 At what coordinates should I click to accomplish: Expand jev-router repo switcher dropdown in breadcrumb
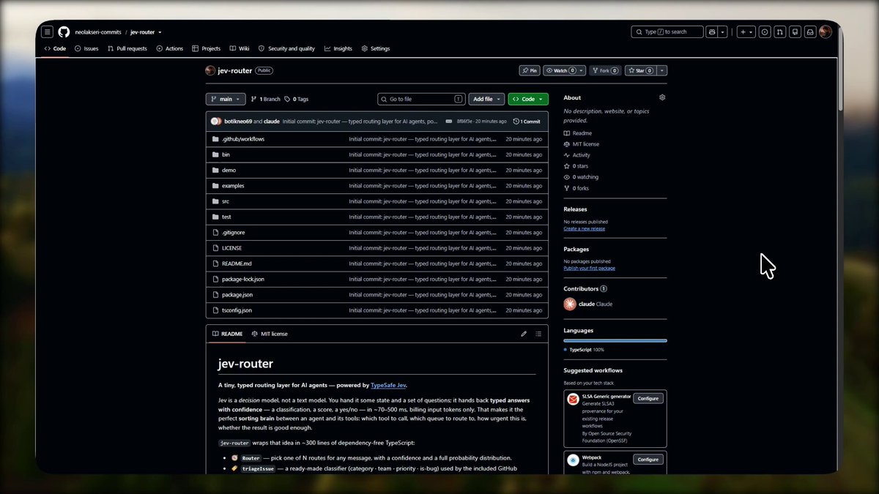click(x=160, y=32)
